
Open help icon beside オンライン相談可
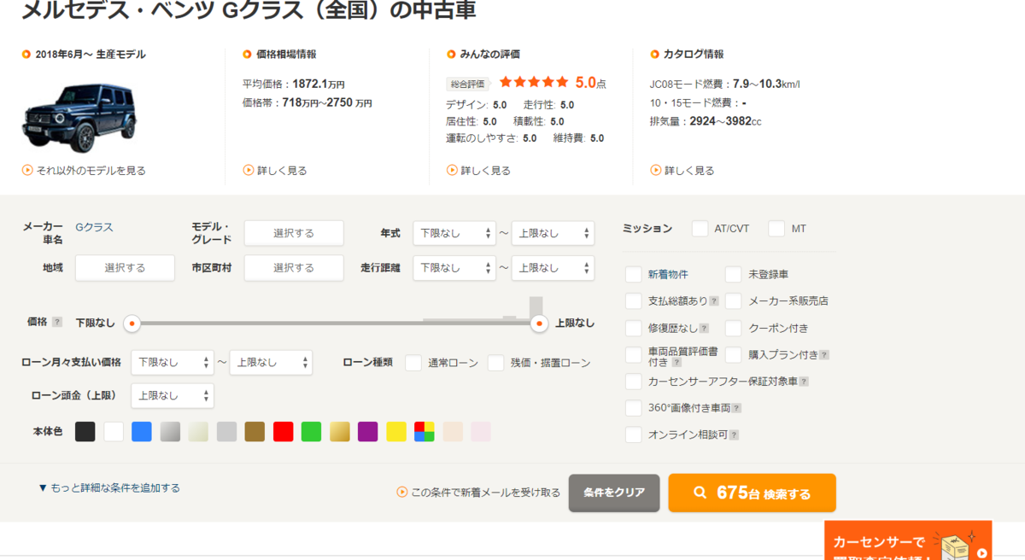coord(733,435)
